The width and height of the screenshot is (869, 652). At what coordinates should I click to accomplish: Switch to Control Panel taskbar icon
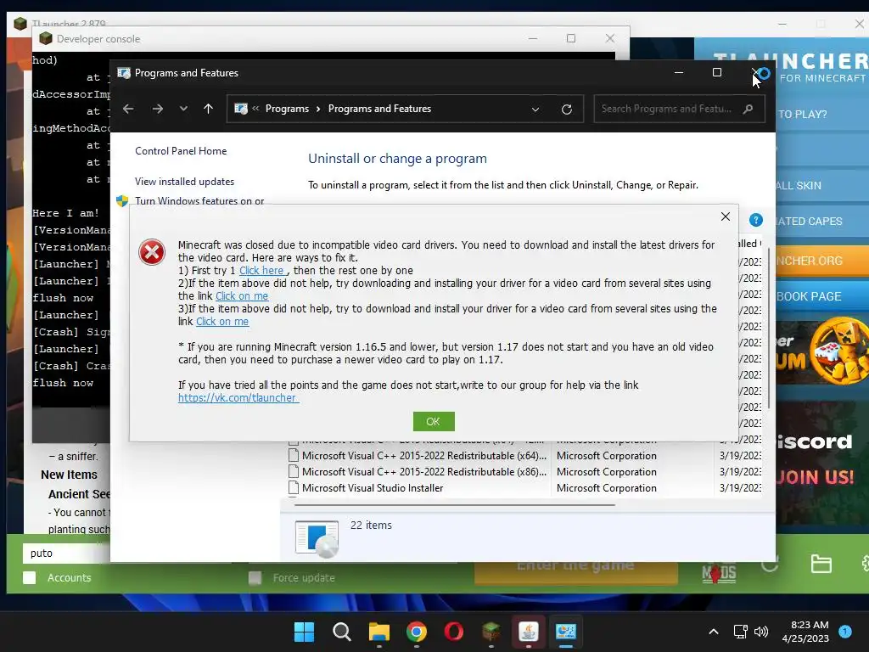(x=566, y=632)
